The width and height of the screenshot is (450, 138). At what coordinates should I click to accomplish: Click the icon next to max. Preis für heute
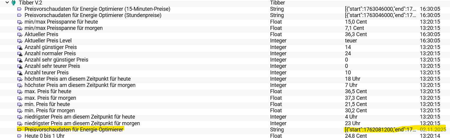(x=20, y=92)
